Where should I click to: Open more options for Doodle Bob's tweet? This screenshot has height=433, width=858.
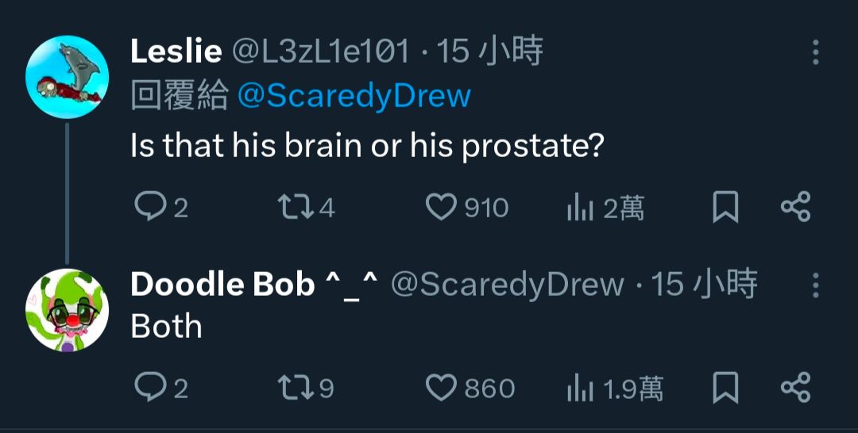[815, 285]
